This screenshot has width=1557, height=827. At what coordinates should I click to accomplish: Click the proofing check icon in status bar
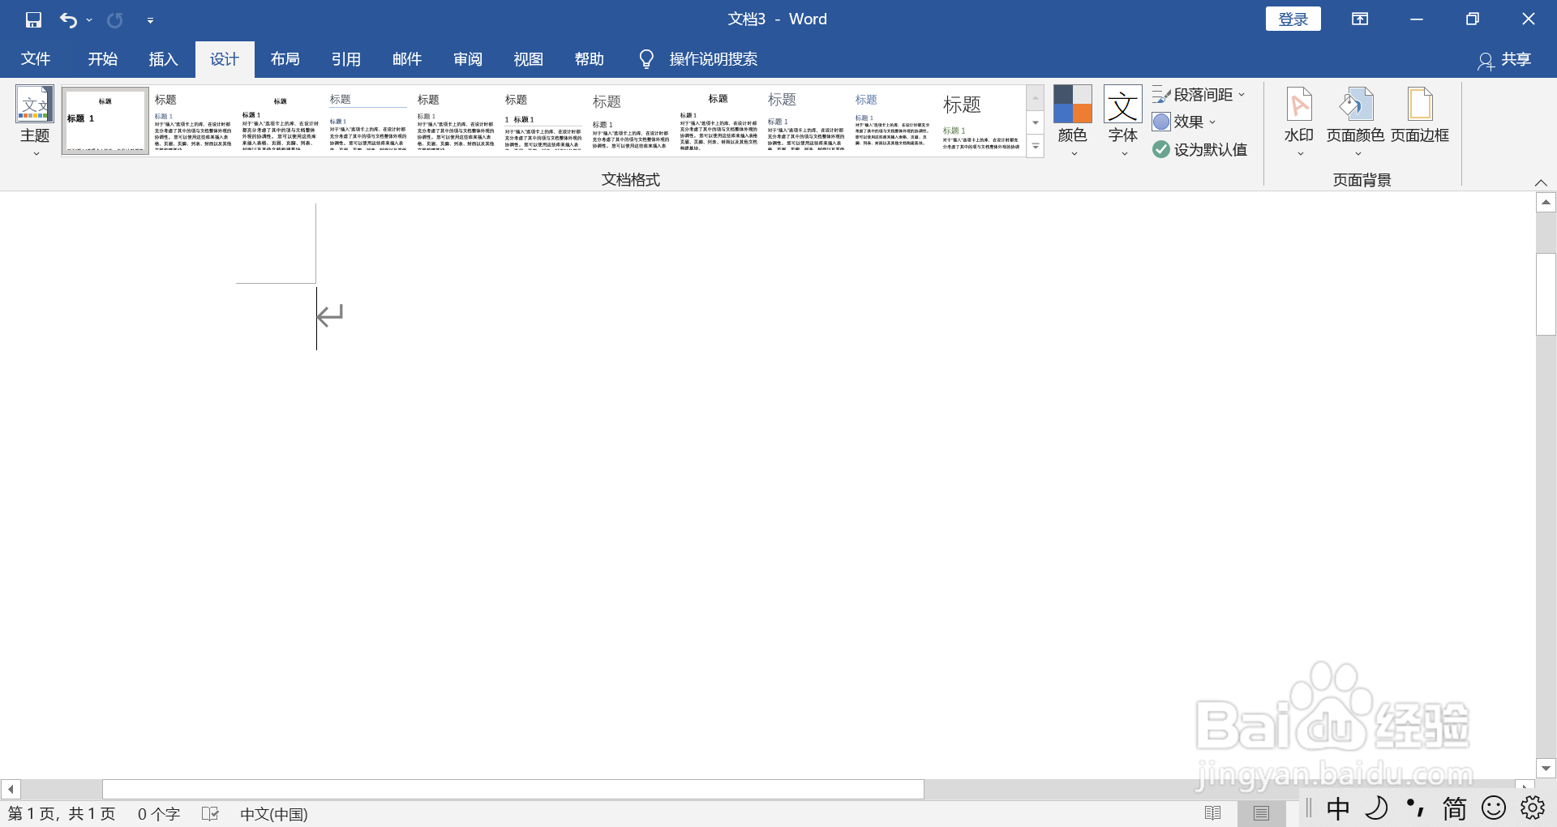(210, 814)
